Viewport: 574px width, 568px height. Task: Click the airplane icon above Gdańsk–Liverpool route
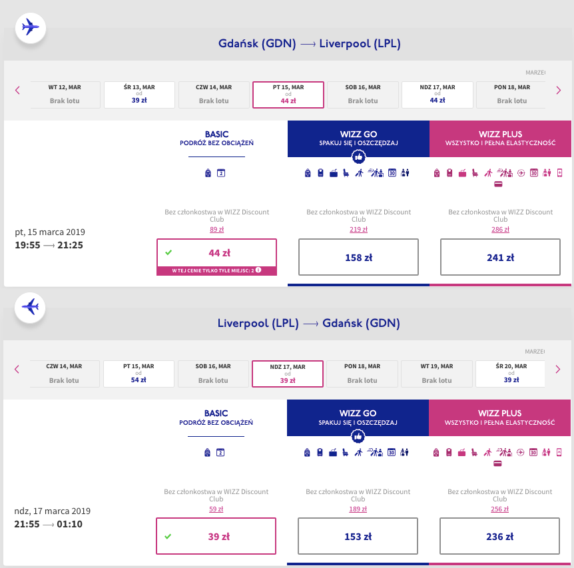(31, 28)
